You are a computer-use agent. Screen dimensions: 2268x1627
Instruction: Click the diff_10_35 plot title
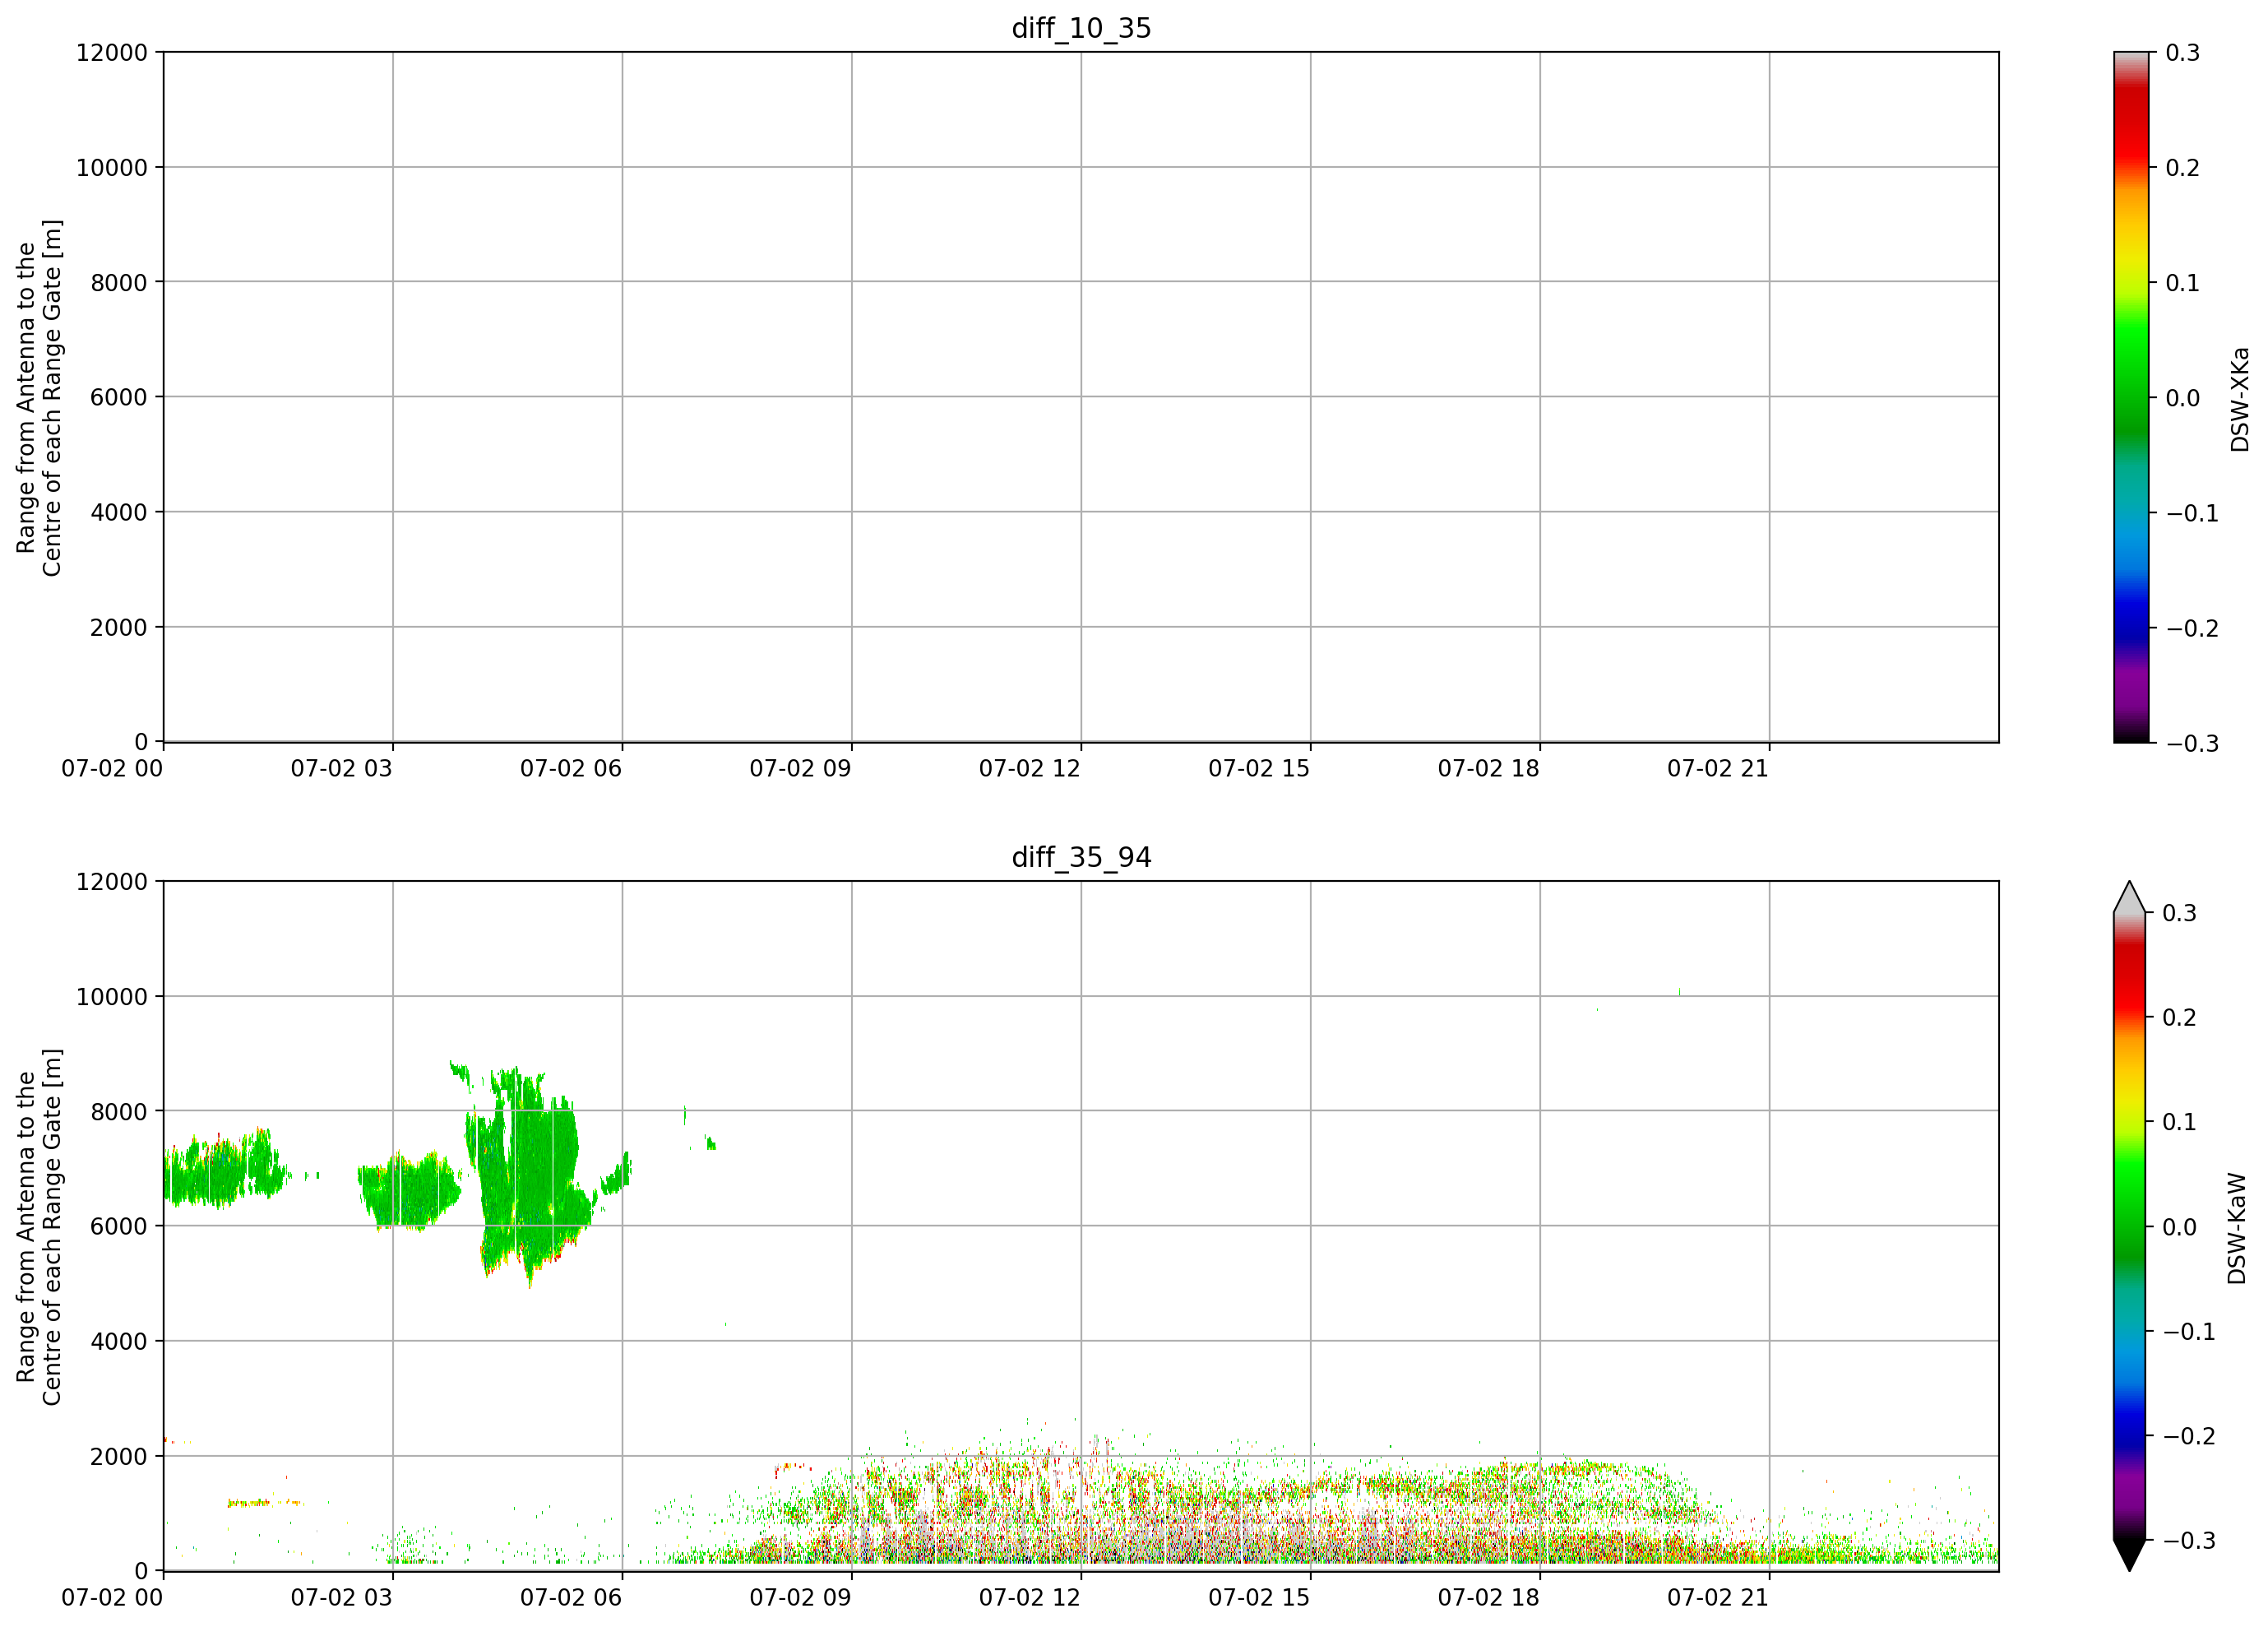pos(1081,28)
